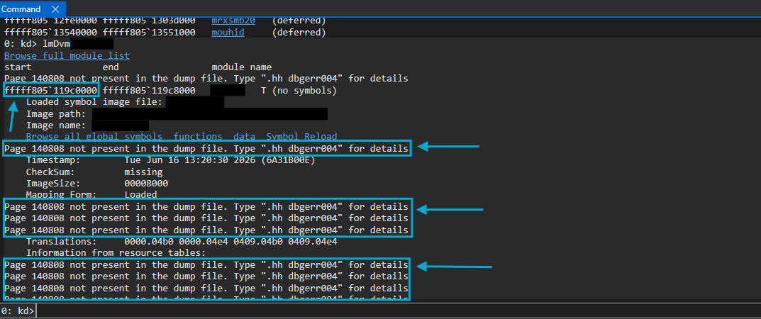Click the 'Image path:' label

coord(56,114)
